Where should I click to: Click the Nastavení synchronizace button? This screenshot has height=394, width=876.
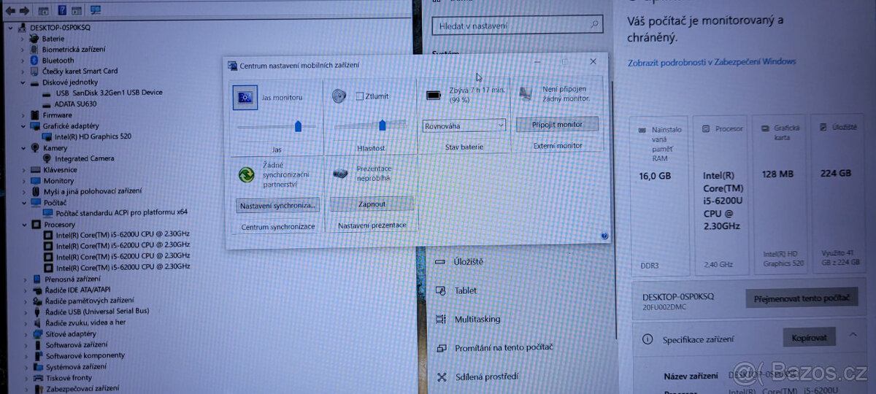pyautogui.click(x=279, y=206)
